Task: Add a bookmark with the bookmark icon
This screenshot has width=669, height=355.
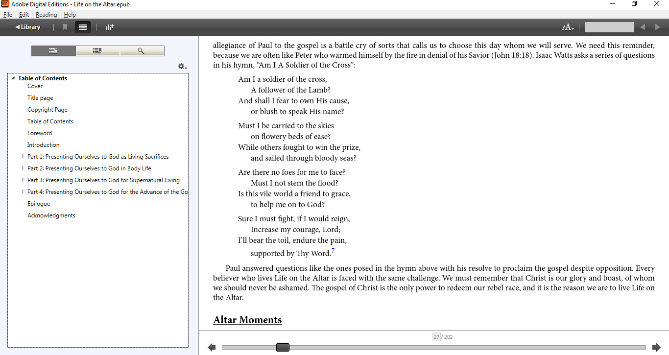Action: coord(65,27)
